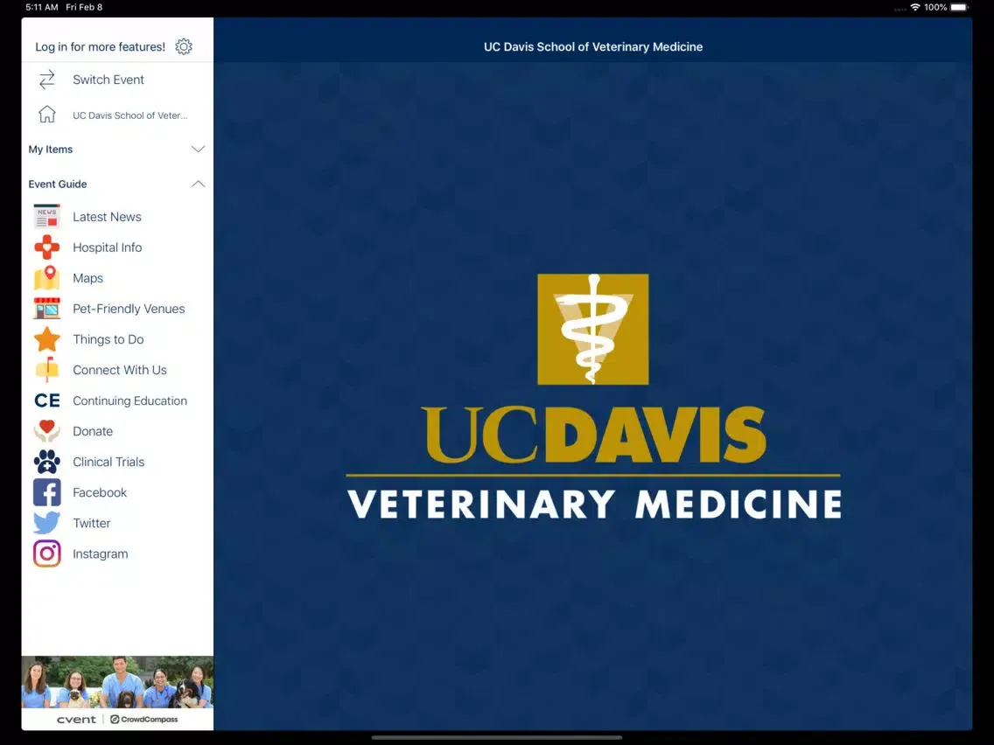This screenshot has height=745, width=994.
Task: Tap the UC Davis Veterinary Medicine logo
Action: tap(593, 397)
